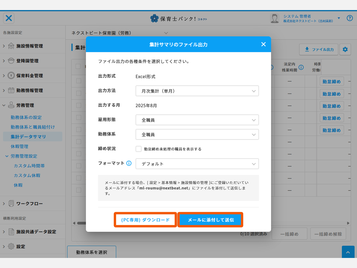This screenshot has height=268, width=357.
Task: Click メールに添付して送信 button
Action: point(210,220)
